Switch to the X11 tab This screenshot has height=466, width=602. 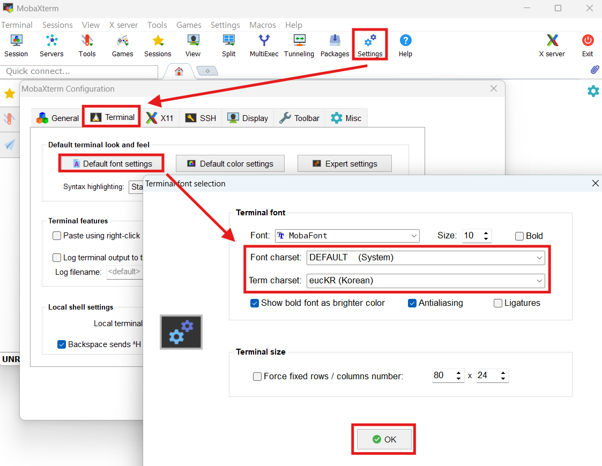(159, 118)
